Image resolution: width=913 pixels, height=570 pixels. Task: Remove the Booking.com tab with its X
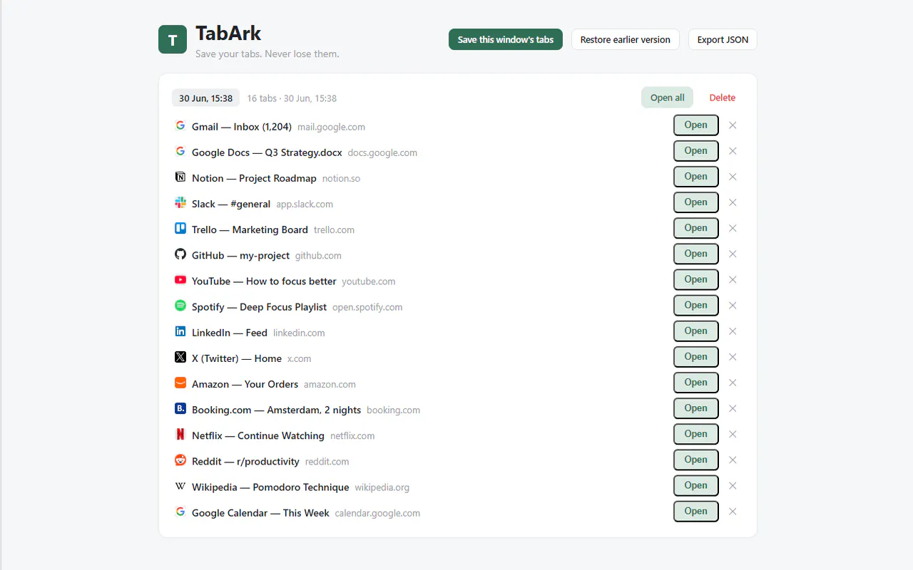[x=733, y=408]
